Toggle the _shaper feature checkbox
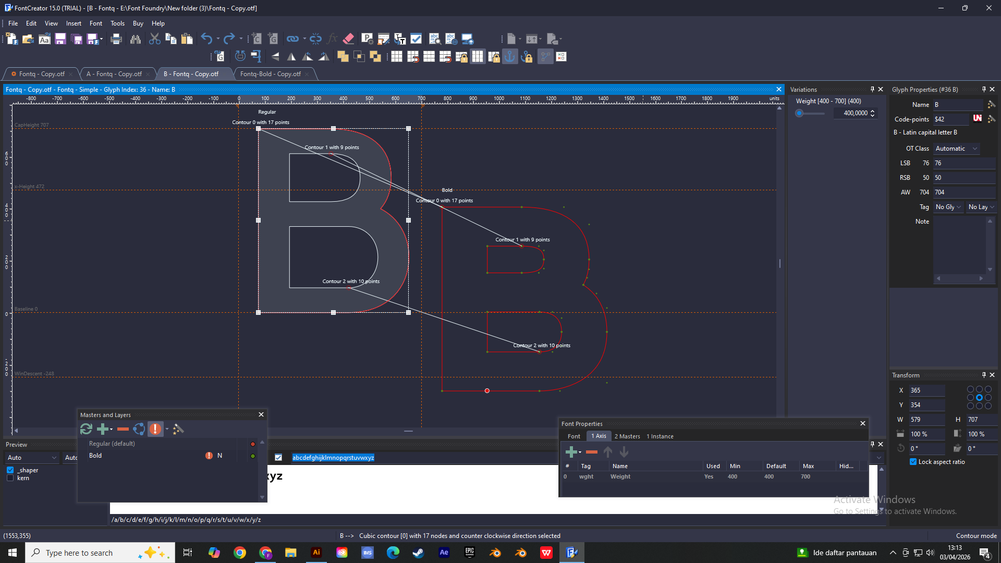The height and width of the screenshot is (563, 1001). coord(10,470)
